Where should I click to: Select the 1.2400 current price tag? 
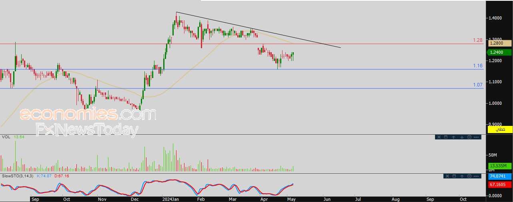499,53
